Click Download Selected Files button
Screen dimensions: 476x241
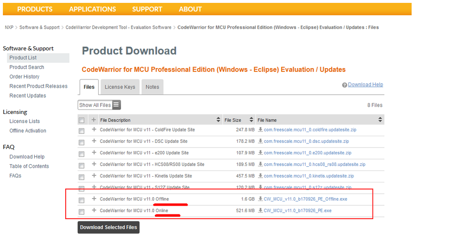[x=108, y=227]
